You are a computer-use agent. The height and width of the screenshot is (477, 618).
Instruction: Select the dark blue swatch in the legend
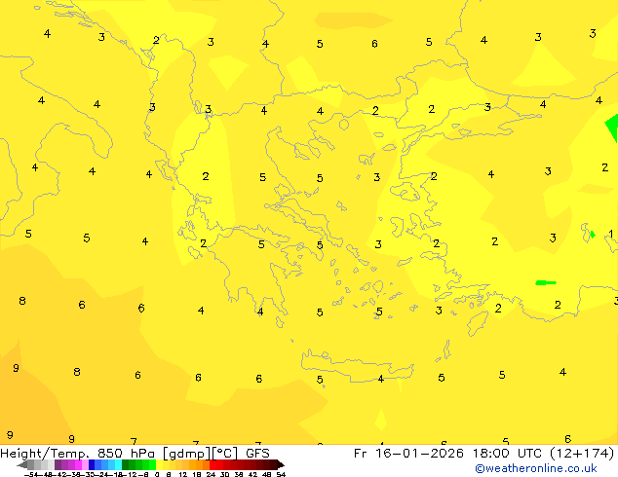(92, 464)
